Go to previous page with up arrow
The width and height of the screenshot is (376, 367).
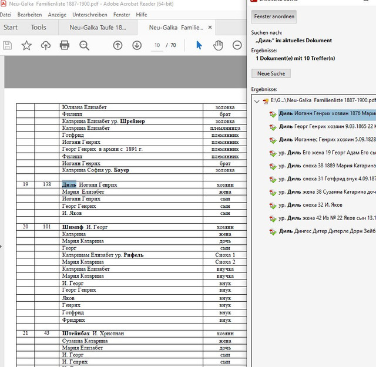[117, 45]
